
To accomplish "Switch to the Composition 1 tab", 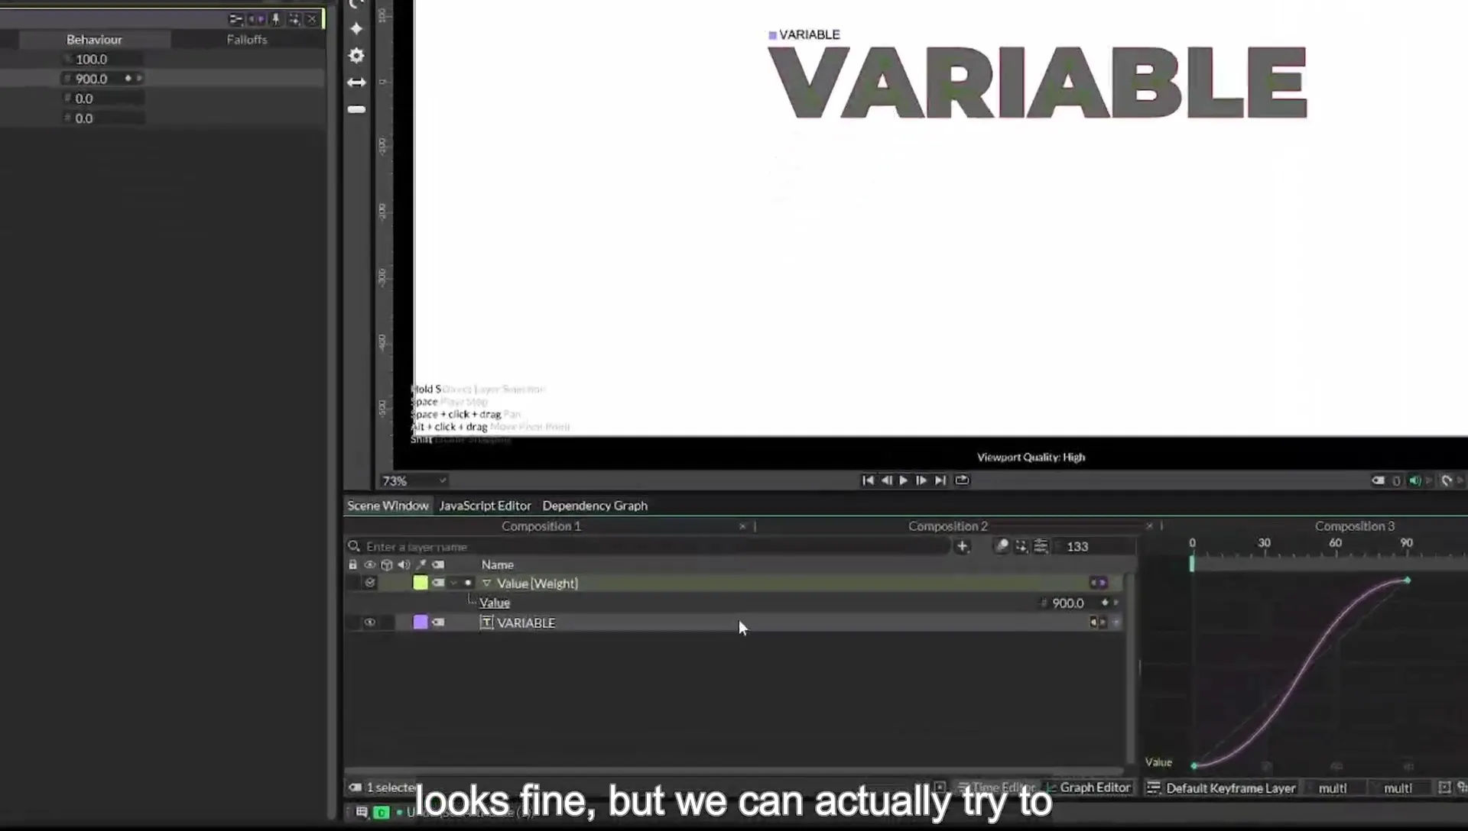I will pos(541,526).
